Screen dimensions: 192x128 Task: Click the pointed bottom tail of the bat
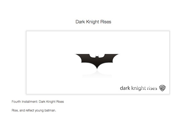point(97,67)
